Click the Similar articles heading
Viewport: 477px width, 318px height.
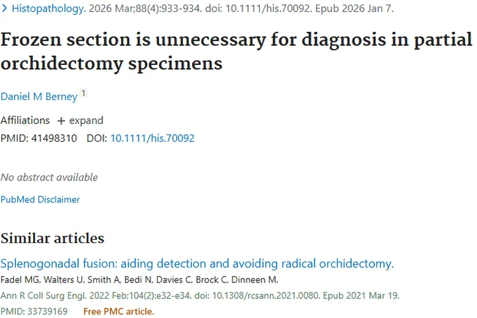click(x=52, y=238)
